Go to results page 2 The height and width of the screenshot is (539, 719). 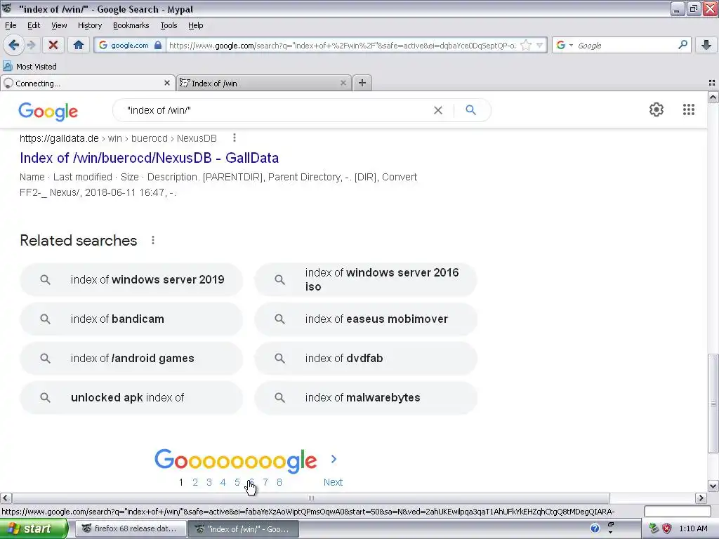pos(195,482)
